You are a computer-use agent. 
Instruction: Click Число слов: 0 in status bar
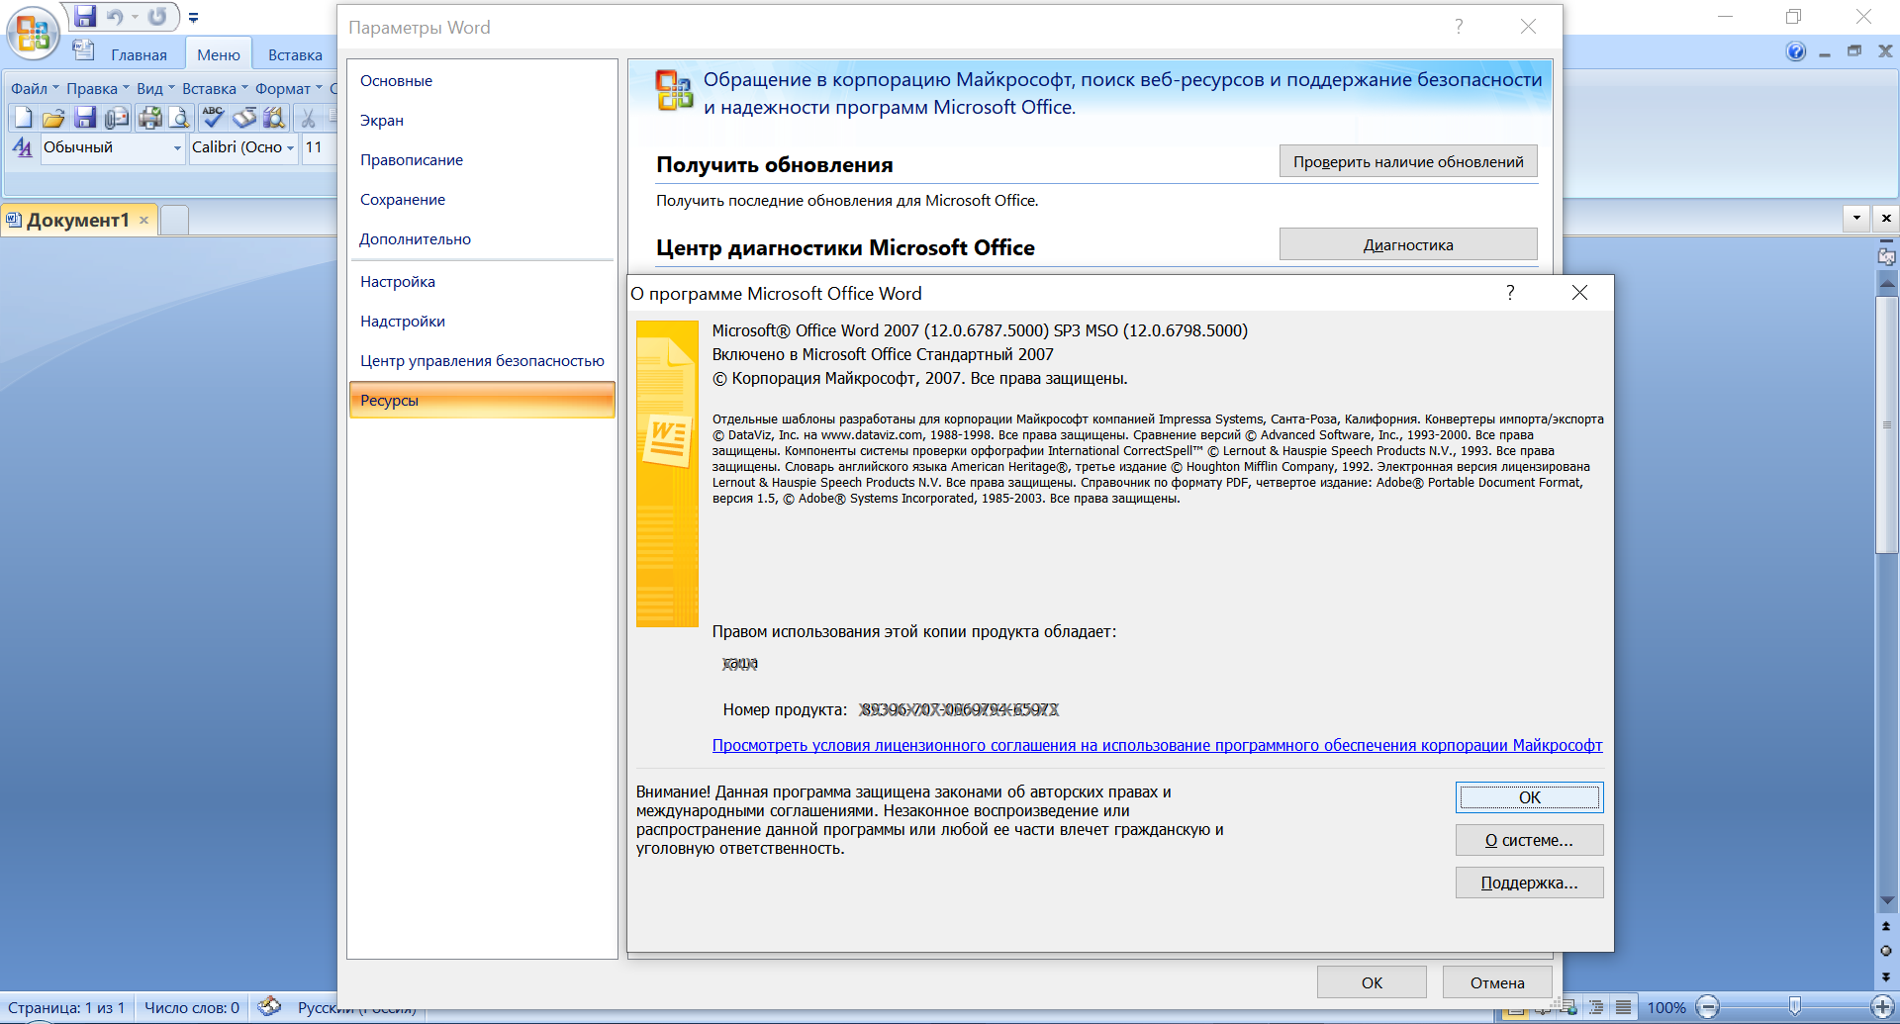coord(192,1007)
